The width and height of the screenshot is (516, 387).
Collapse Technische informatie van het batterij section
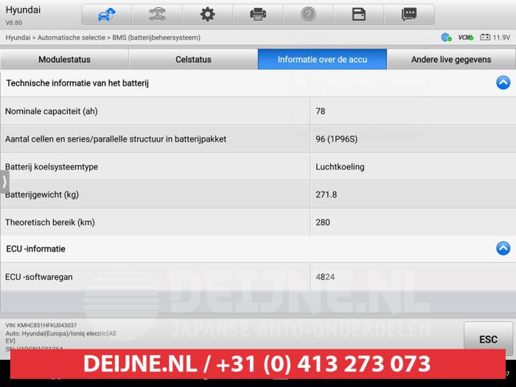503,83
